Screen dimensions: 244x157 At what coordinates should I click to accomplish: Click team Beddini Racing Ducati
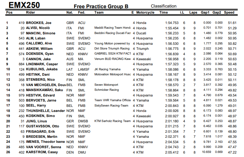(112, 33)
